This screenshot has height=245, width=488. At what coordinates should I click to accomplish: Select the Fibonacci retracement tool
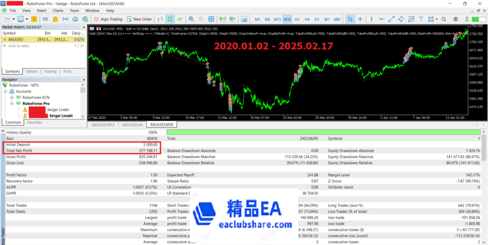tap(411, 19)
